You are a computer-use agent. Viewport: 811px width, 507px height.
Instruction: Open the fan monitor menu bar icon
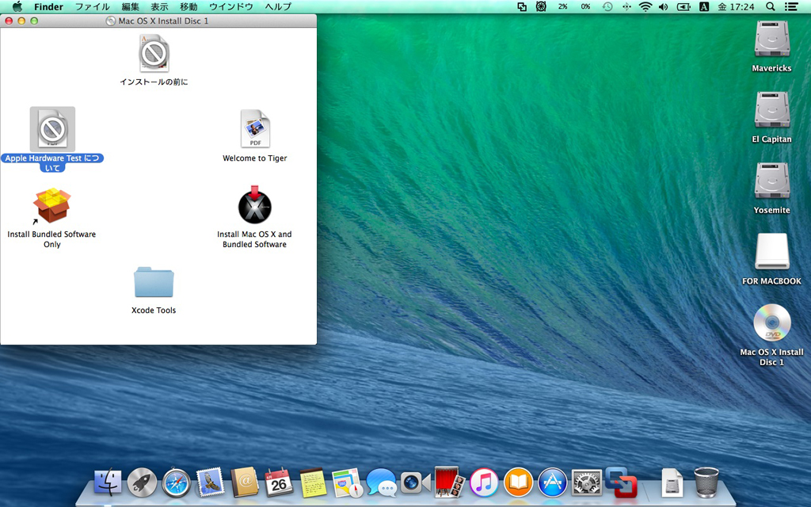coord(541,6)
